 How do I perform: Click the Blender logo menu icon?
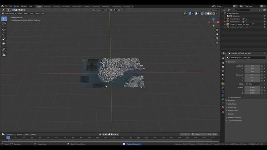3,6
